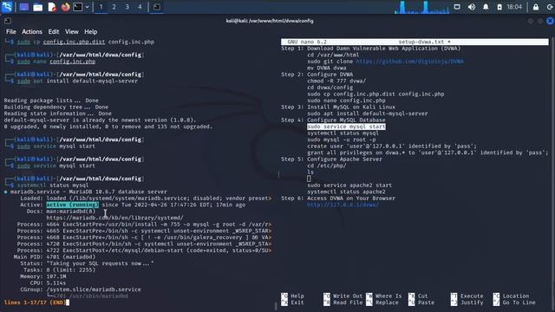Click 'sudo apt install default-mysql-server' terminal command

click(77, 81)
